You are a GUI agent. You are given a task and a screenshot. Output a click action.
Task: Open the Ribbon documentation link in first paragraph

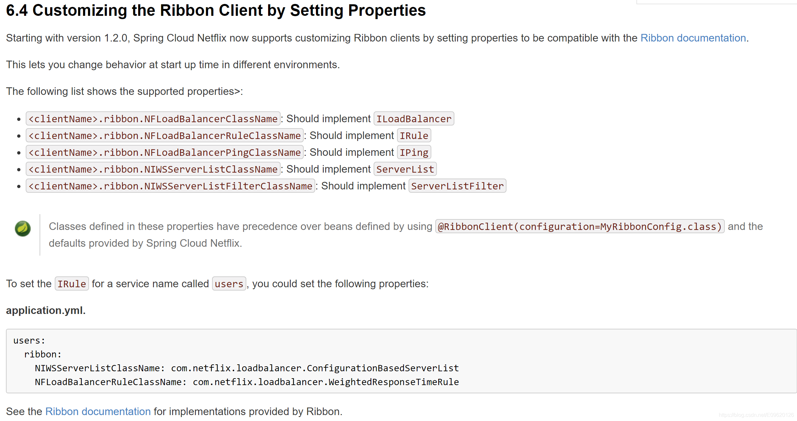693,38
